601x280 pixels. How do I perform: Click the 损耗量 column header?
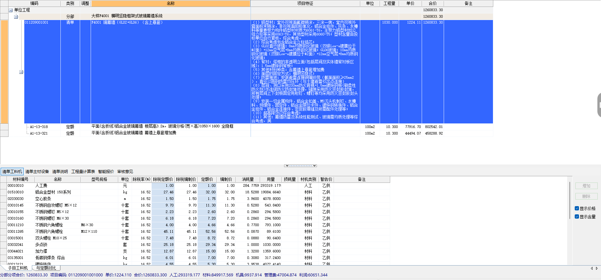pyautogui.click(x=290, y=179)
